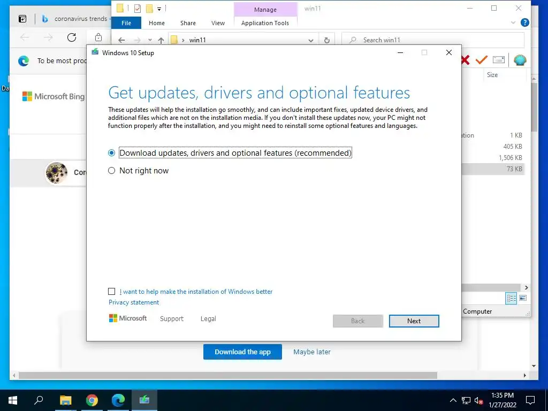Select the highlighted 73 KB file row
Image resolution: width=548 pixels, height=411 pixels.
pos(493,169)
